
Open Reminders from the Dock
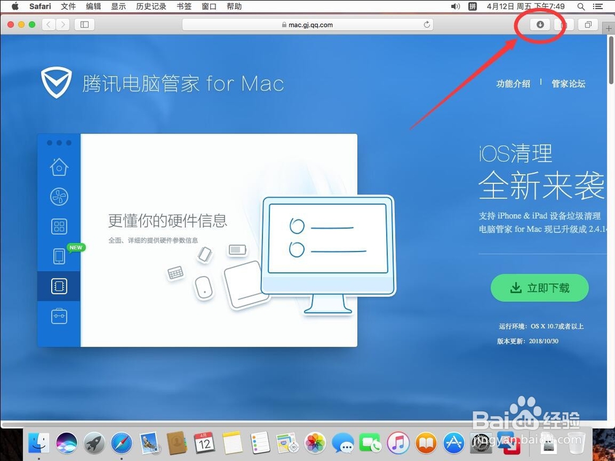[x=260, y=443]
